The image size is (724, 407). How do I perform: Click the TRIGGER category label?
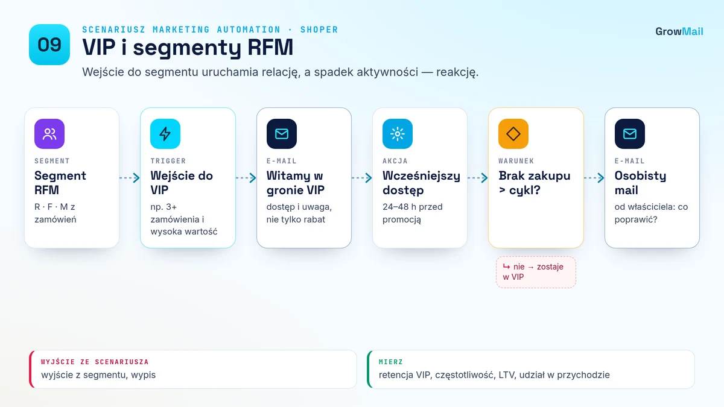click(168, 161)
